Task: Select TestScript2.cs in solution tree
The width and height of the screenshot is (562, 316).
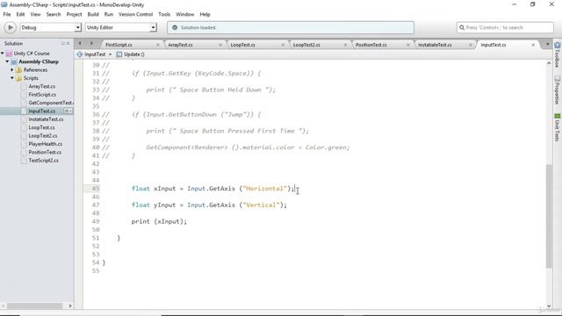Action: coord(43,161)
